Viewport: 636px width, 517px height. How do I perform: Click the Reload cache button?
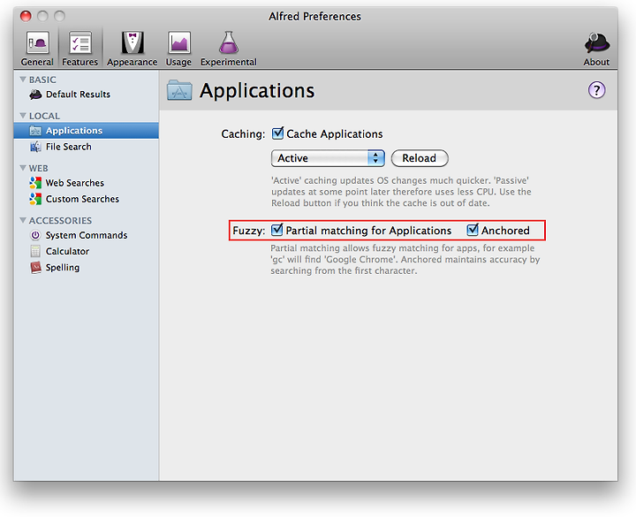[x=420, y=158]
